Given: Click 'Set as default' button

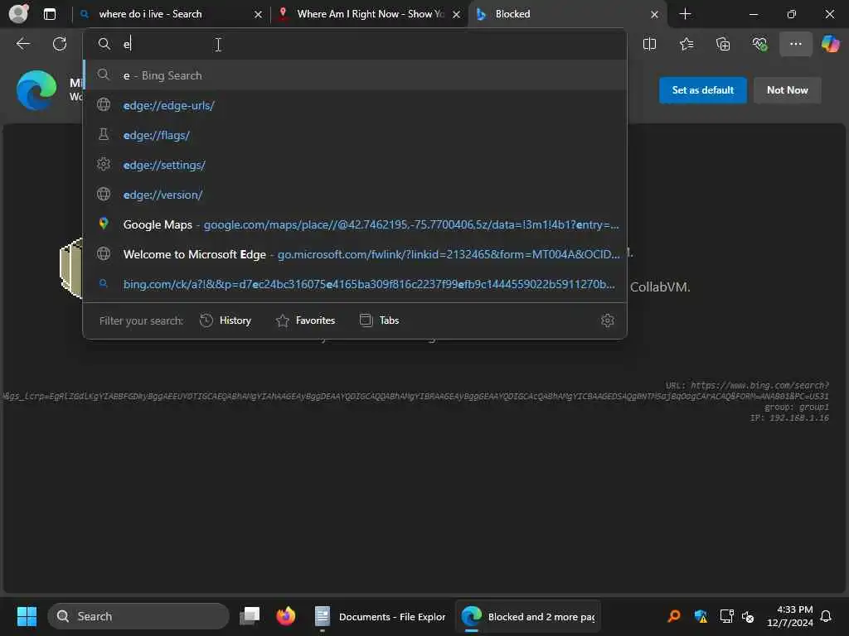Looking at the screenshot, I should tap(702, 90).
